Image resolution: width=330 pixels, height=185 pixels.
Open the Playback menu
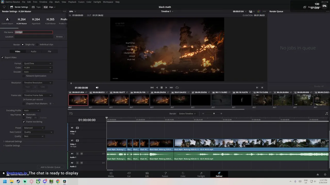72,2
